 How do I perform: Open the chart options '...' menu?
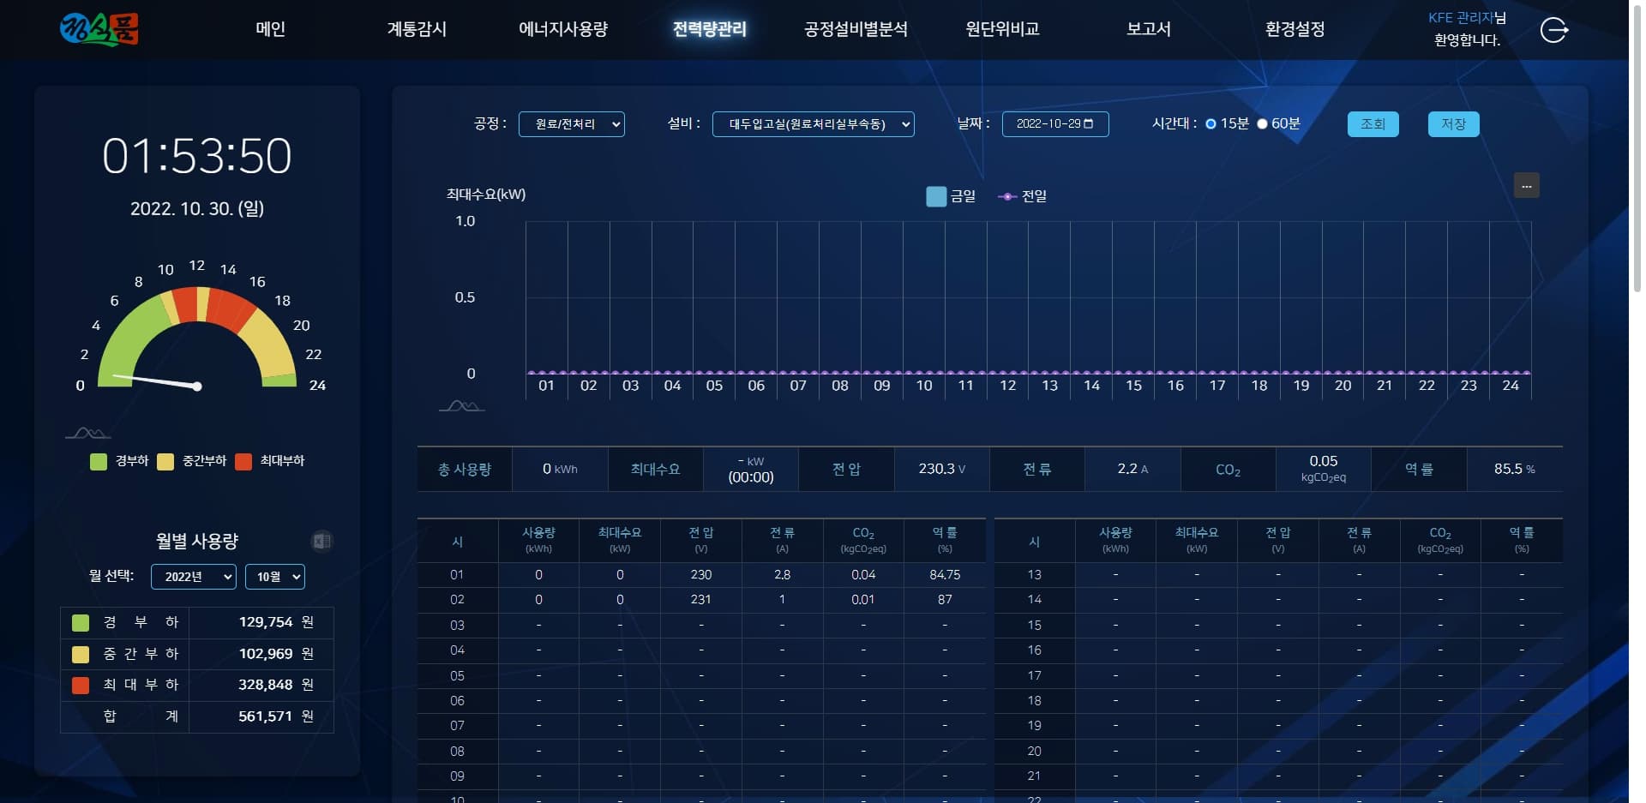click(1526, 185)
